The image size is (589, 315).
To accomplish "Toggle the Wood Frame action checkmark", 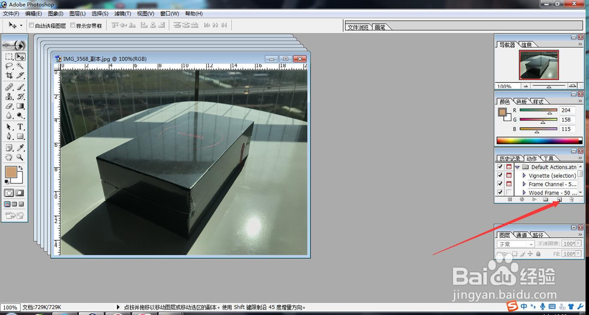I will (499, 193).
